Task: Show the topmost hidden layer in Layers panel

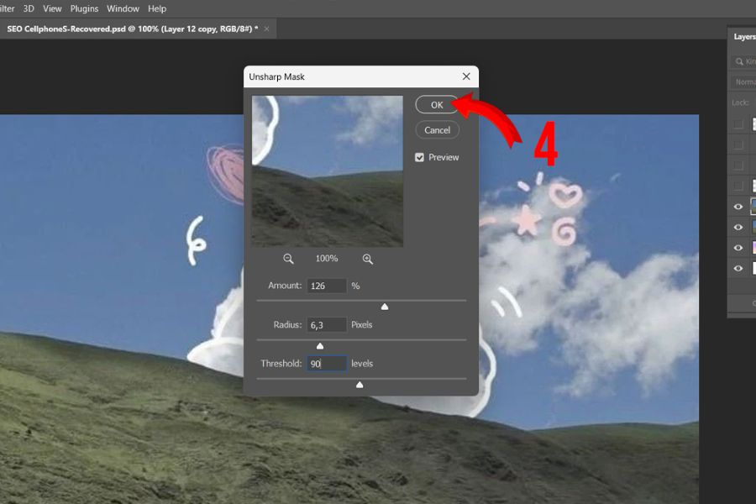Action: pos(738,124)
